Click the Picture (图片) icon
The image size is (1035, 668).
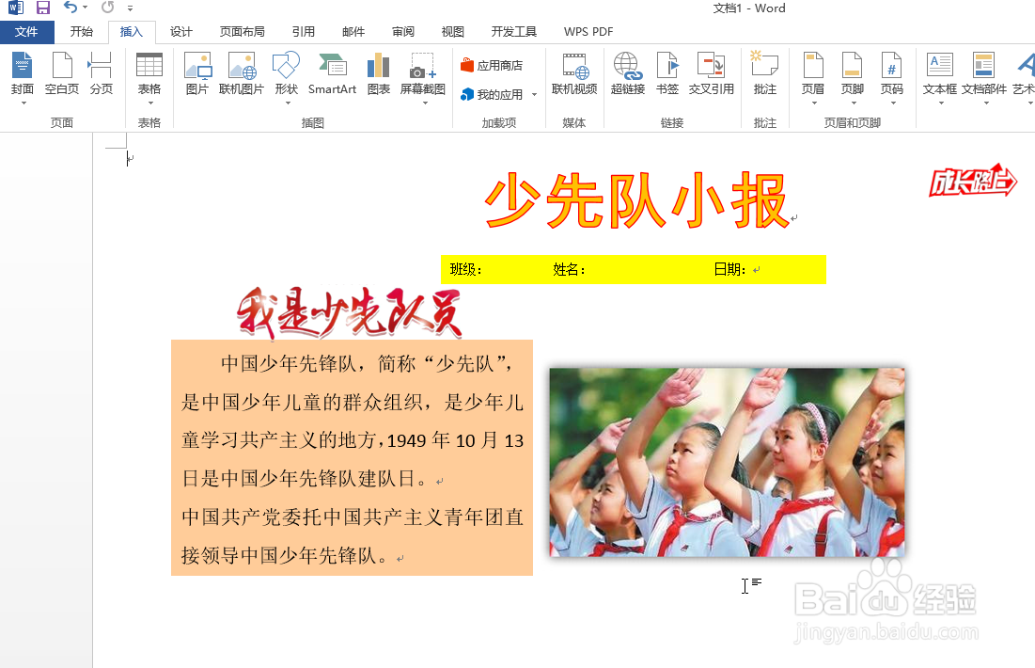(197, 66)
